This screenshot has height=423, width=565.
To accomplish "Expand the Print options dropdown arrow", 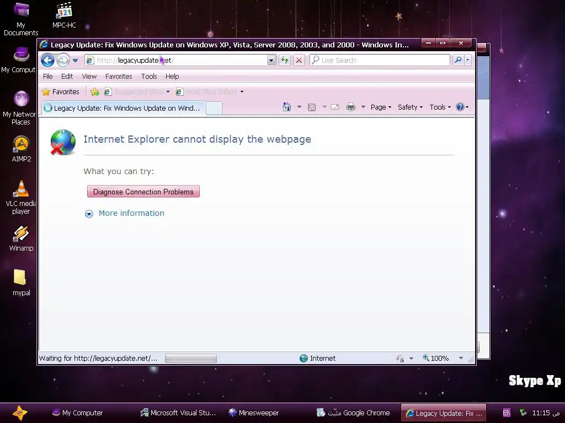I will coord(363,107).
